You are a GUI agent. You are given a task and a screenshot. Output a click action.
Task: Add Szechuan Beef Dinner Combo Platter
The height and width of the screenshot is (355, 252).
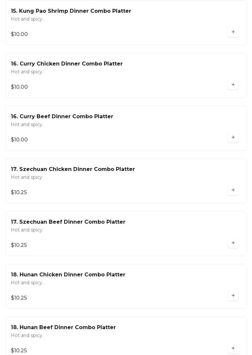233,243
